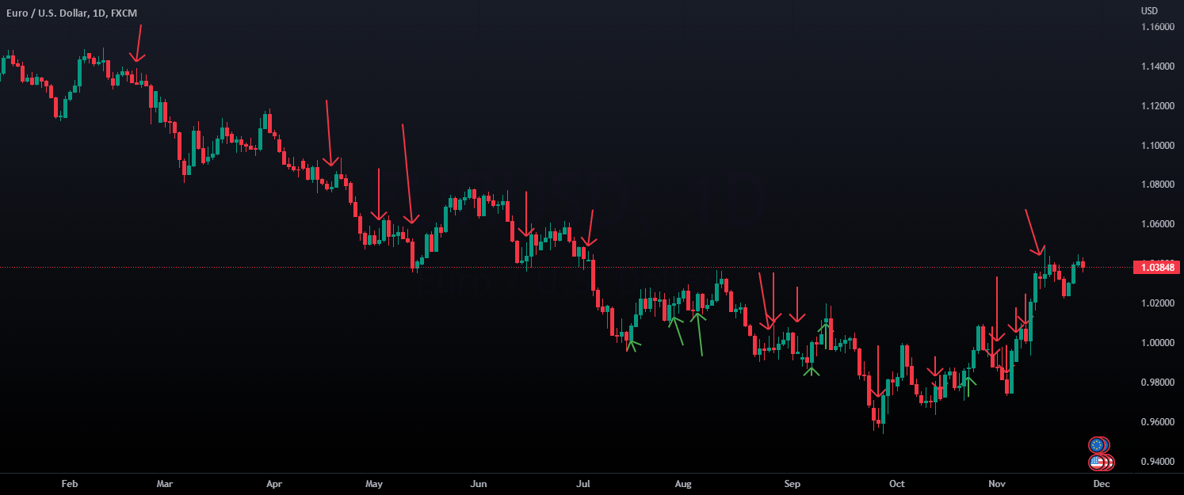
Task: Click the tallest red candle in early July
Action: pos(594,277)
